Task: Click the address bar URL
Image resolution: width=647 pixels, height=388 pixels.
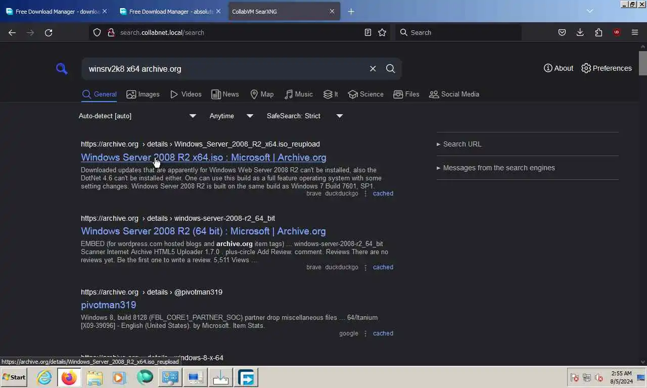Action: (x=162, y=32)
